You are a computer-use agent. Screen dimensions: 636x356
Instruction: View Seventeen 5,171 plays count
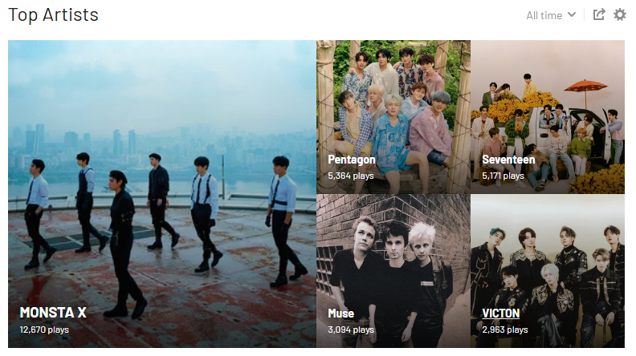(503, 176)
